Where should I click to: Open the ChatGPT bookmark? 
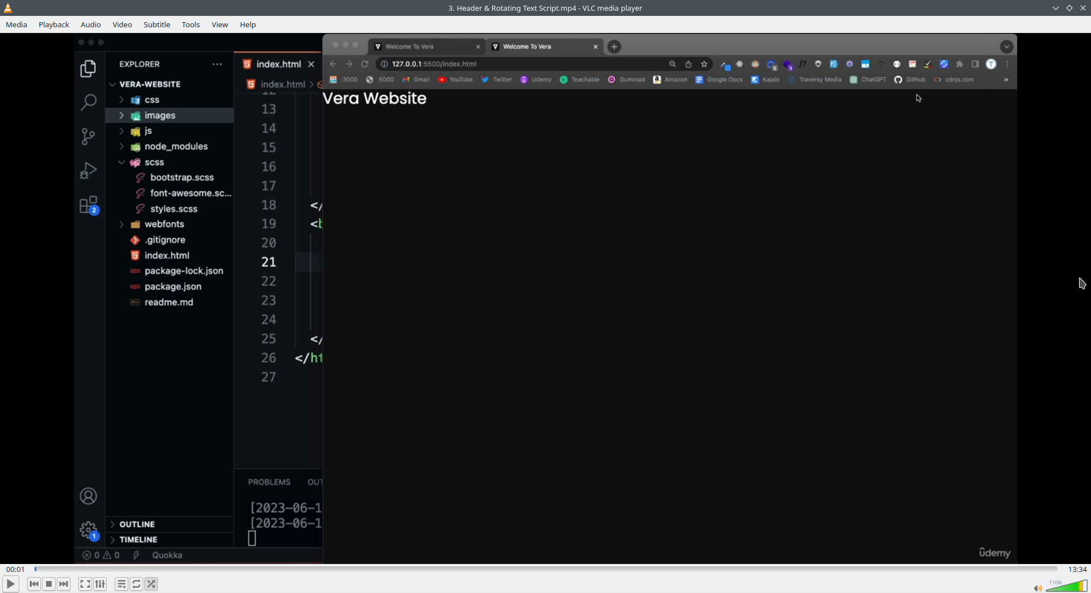click(x=868, y=80)
